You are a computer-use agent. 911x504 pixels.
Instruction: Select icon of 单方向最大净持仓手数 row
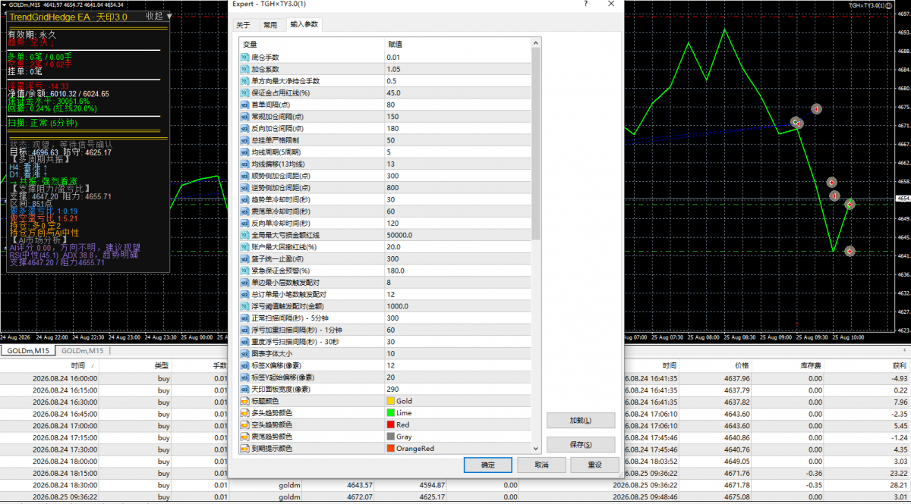[244, 81]
